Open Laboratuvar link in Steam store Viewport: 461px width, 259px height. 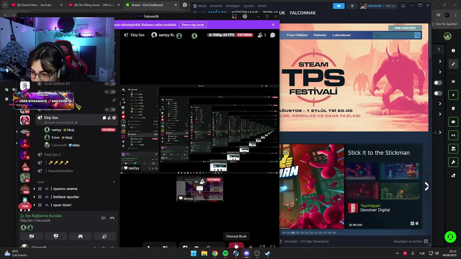[341, 35]
